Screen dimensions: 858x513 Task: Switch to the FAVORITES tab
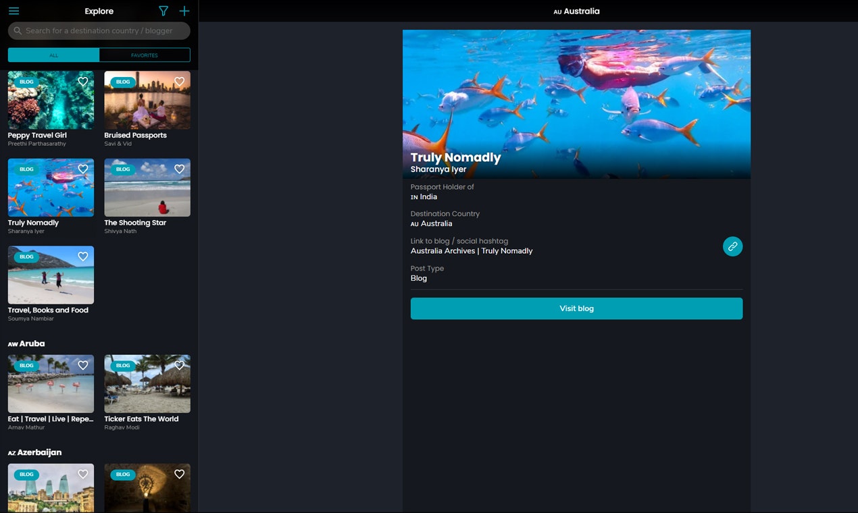[144, 55]
